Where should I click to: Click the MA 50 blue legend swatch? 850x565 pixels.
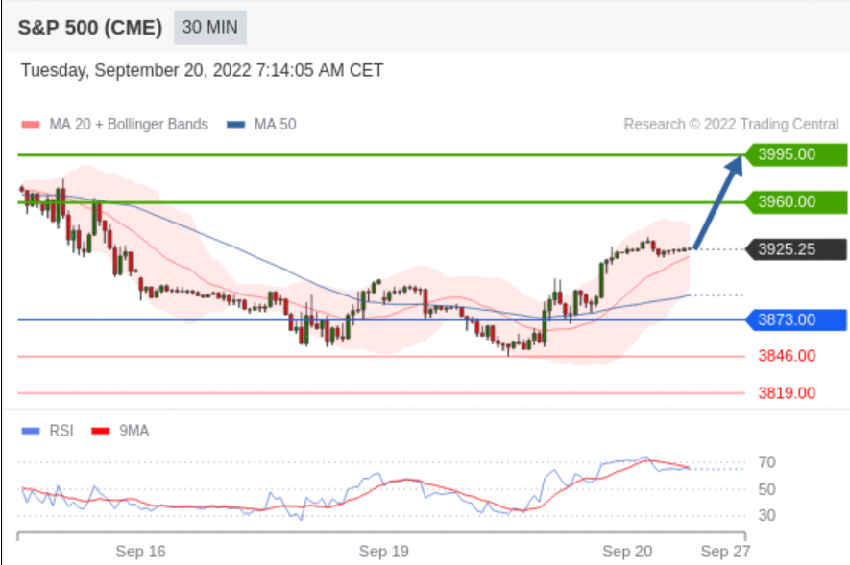pos(236,125)
